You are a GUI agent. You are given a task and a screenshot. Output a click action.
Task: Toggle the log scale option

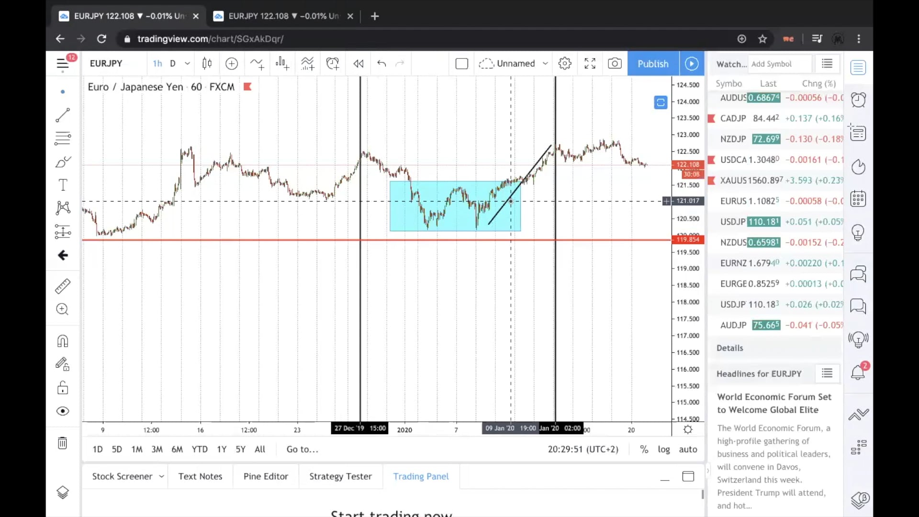coord(663,449)
